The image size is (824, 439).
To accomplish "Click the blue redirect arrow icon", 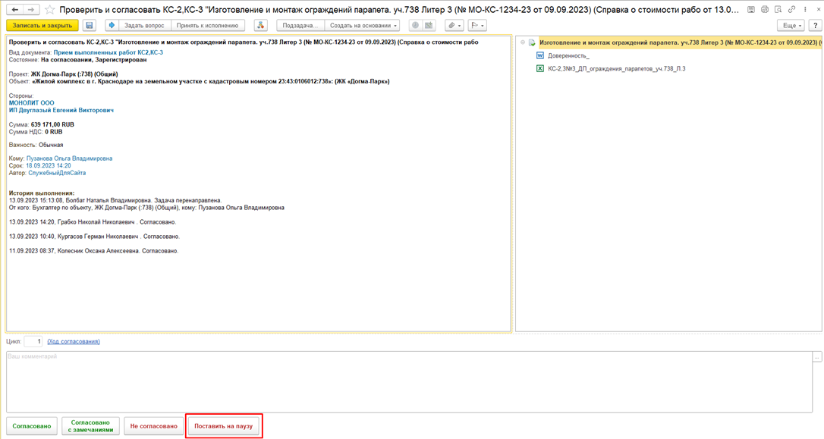I will 112,26.
